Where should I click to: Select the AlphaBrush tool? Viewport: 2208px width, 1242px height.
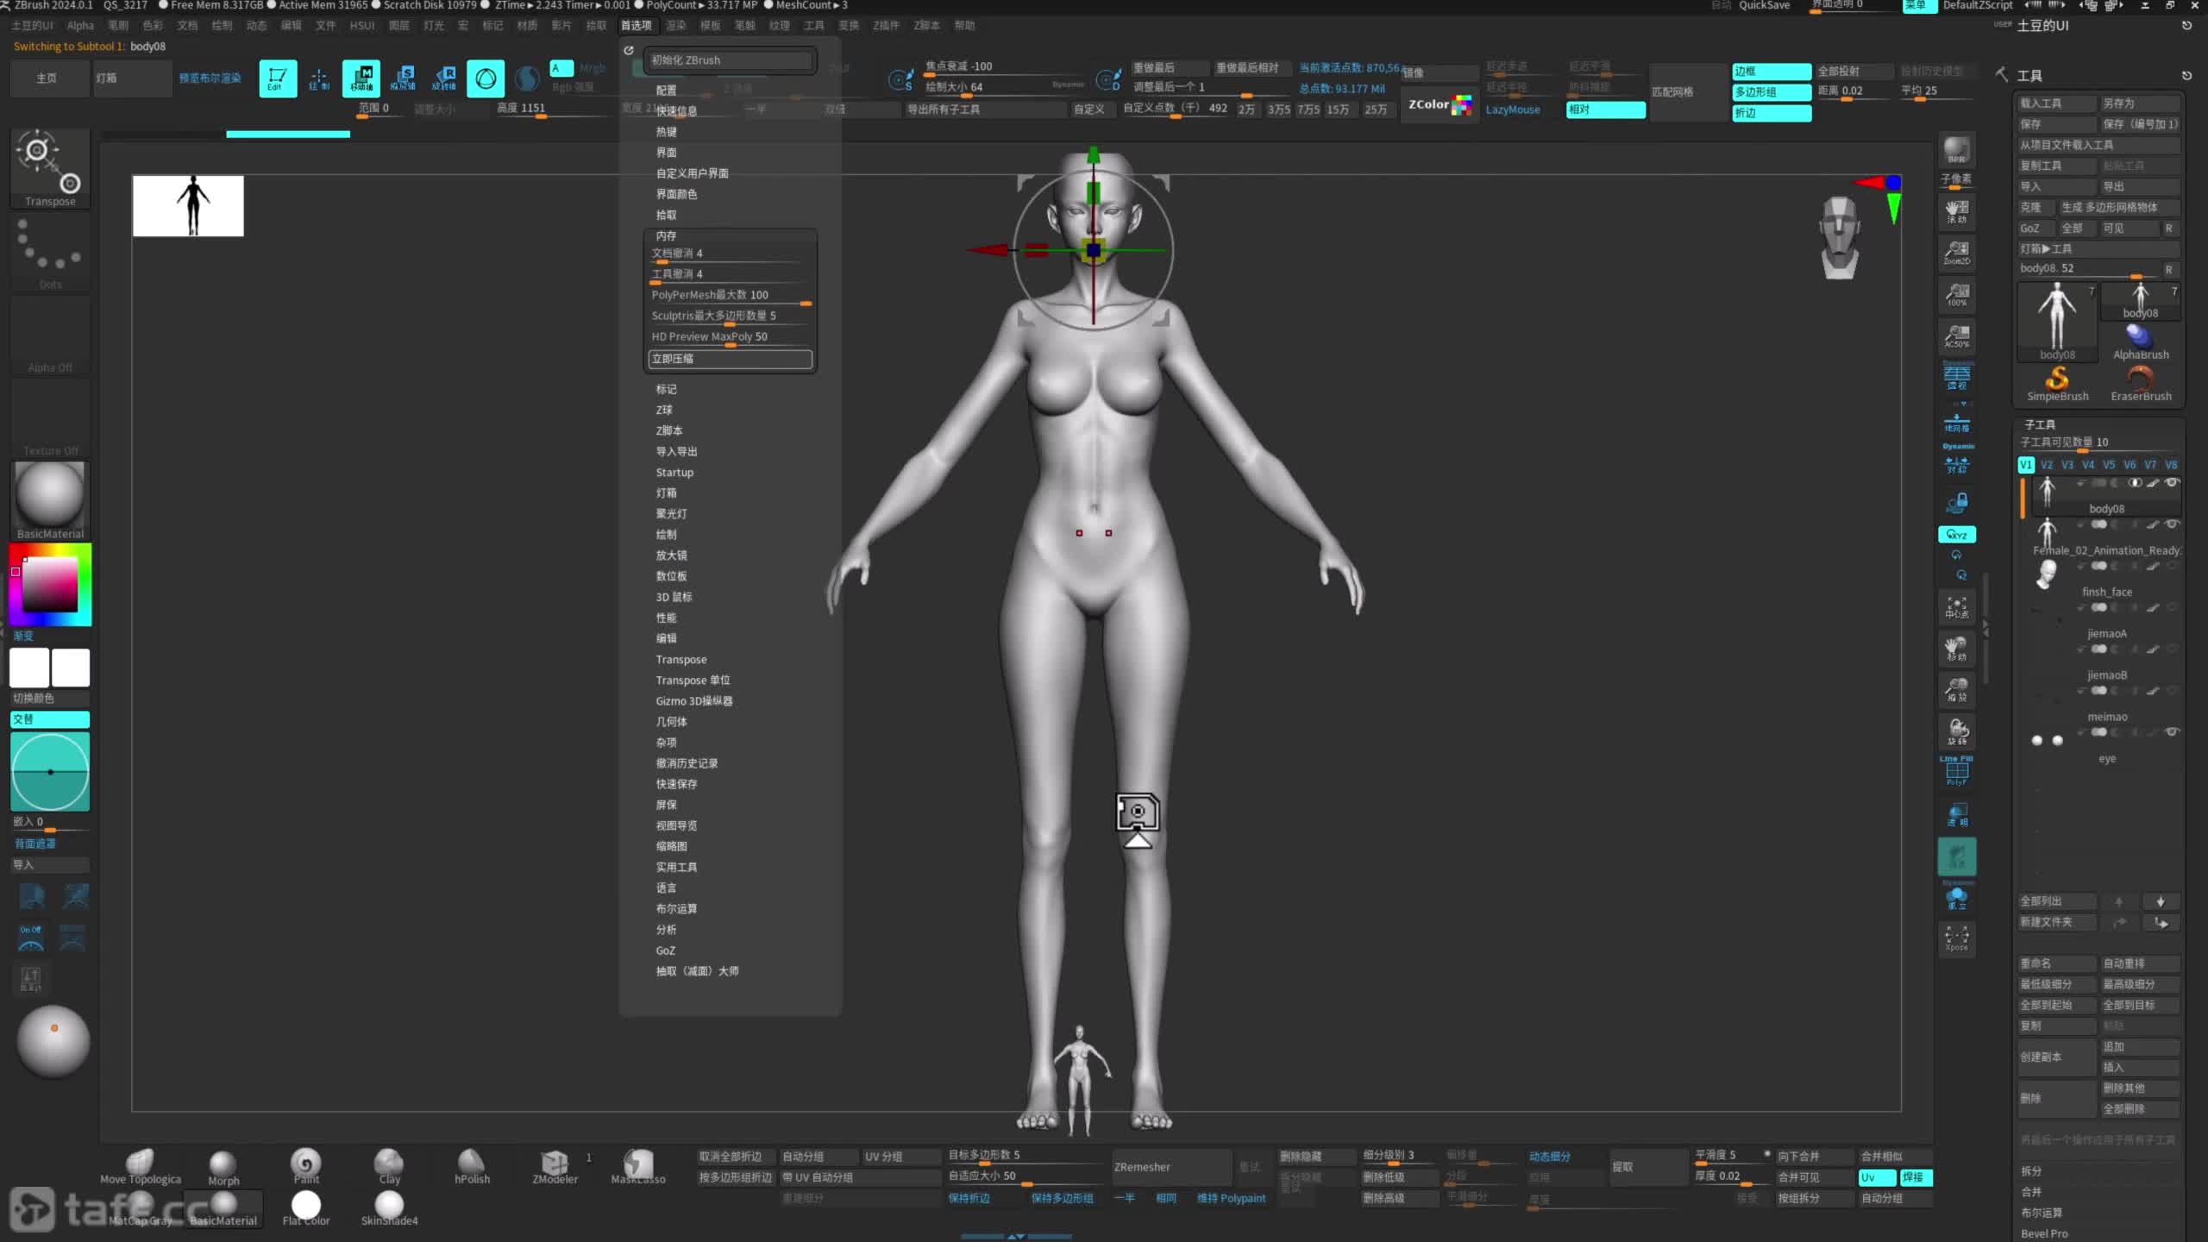[x=2141, y=342]
